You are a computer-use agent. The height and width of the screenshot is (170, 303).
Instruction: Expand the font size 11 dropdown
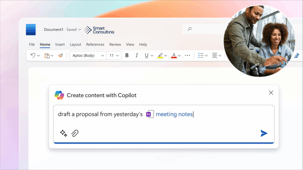click(114, 55)
